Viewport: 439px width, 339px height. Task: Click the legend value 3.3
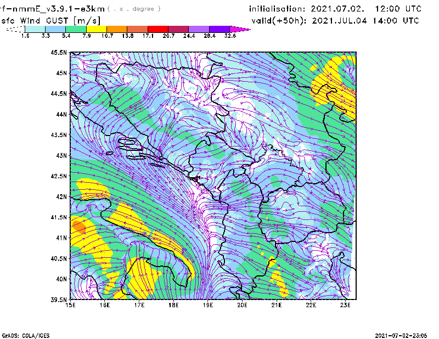(46, 36)
